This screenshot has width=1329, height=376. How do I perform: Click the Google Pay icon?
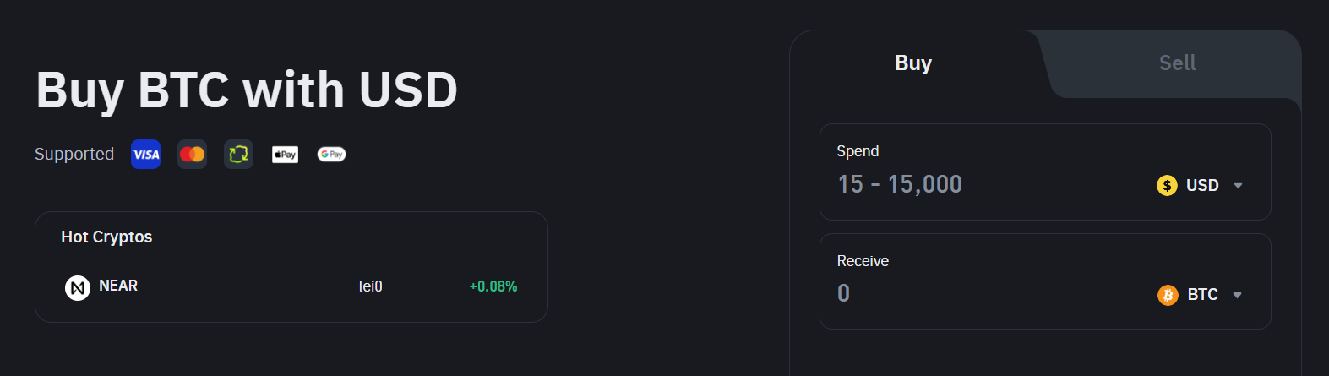coord(331,155)
